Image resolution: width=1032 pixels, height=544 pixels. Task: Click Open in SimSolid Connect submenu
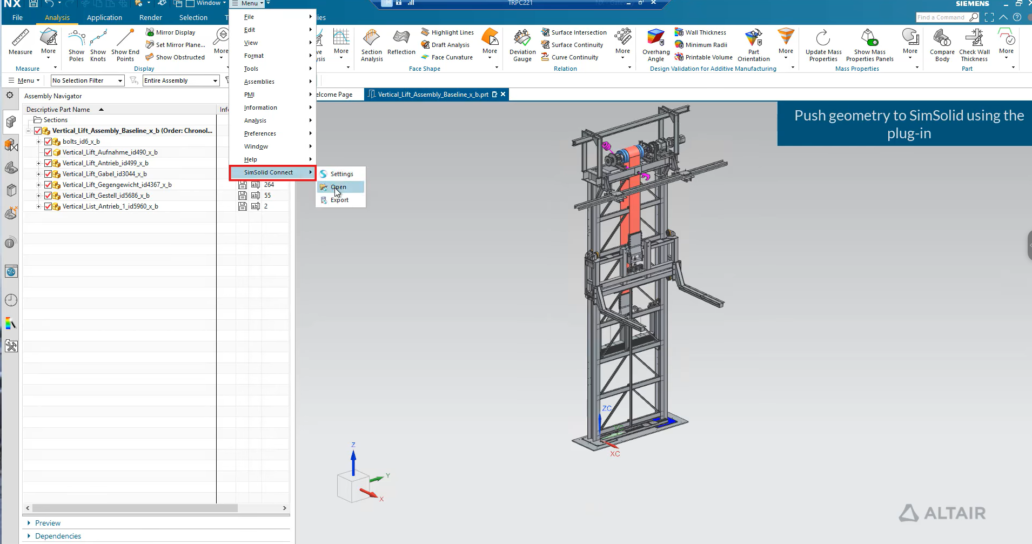click(x=340, y=187)
